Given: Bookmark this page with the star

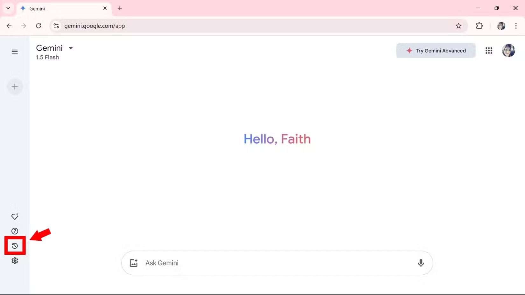Looking at the screenshot, I should [458, 26].
